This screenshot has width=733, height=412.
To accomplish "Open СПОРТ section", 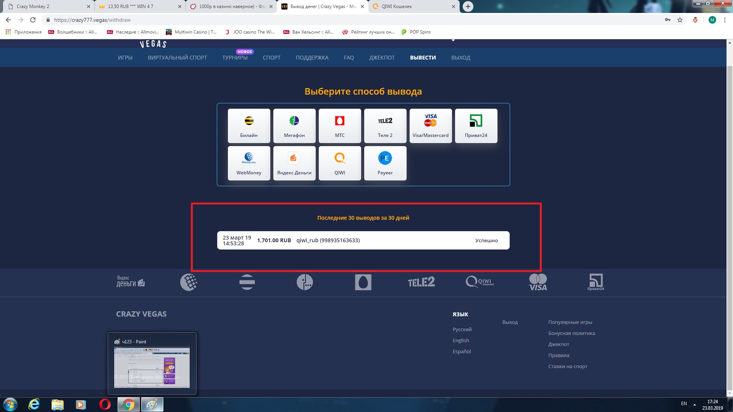I will pyautogui.click(x=272, y=58).
